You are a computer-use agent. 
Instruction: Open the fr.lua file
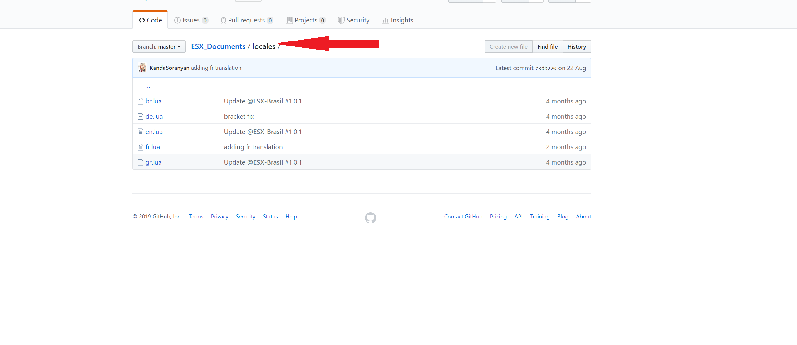point(152,146)
